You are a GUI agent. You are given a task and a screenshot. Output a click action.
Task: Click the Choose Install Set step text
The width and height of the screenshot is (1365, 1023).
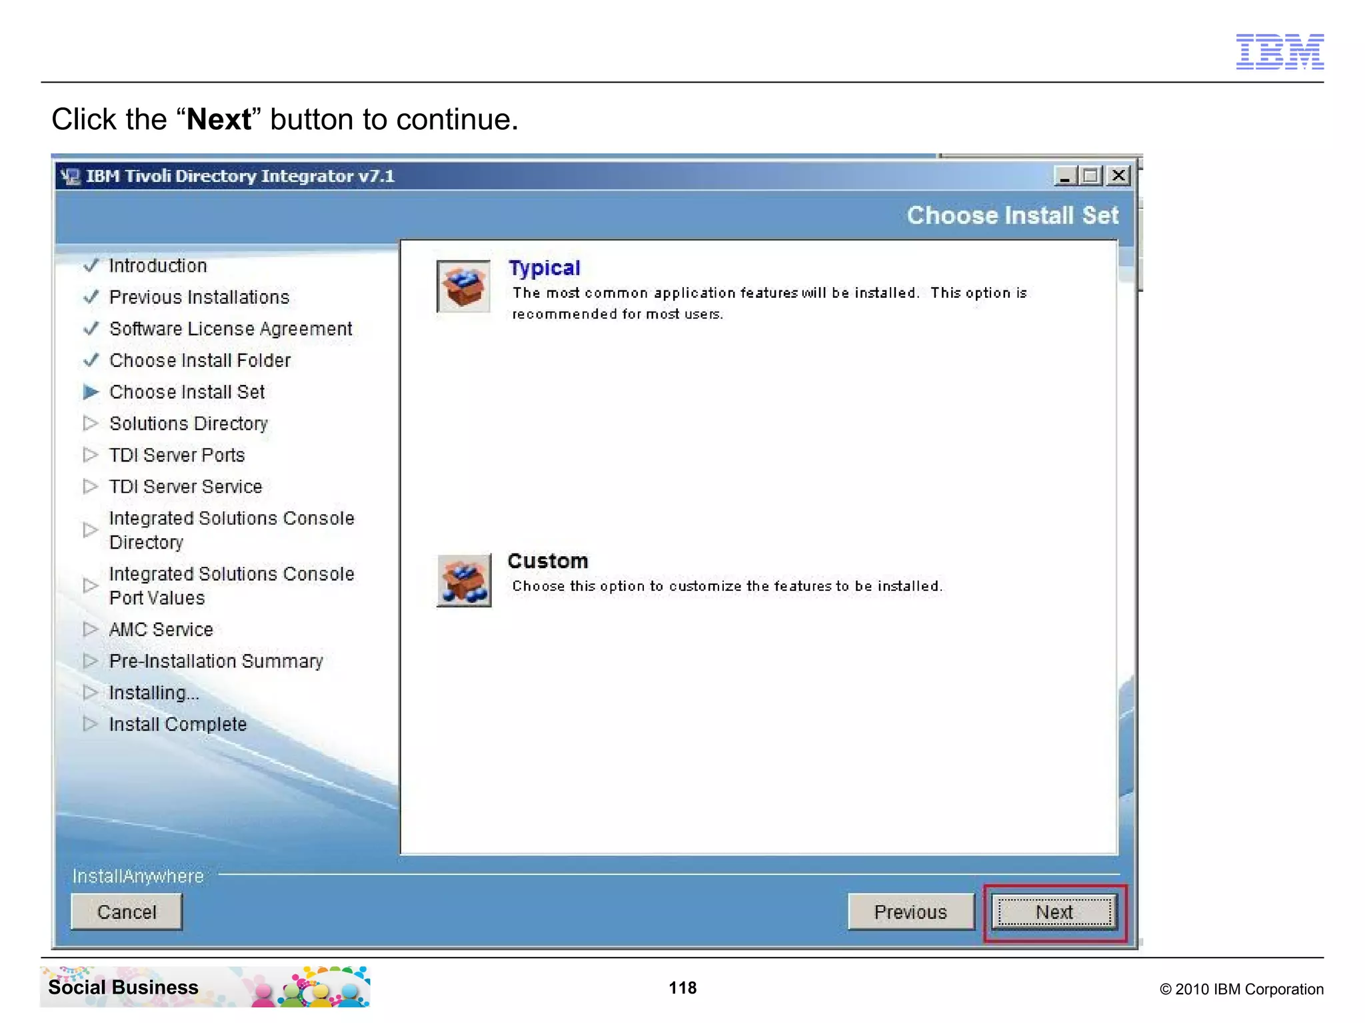pyautogui.click(x=187, y=392)
